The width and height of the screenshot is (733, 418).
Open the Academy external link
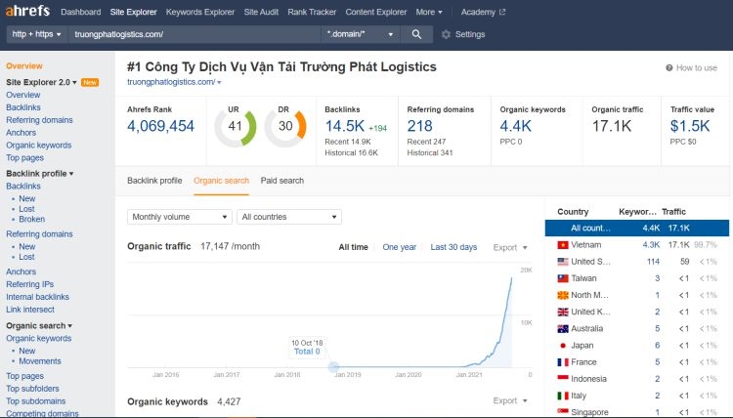(x=483, y=12)
